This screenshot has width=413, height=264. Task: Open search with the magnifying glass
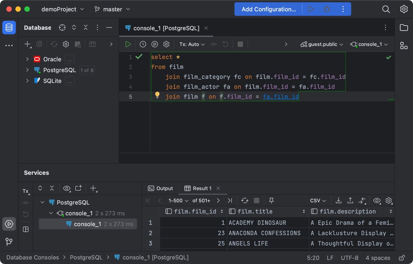[x=386, y=9]
